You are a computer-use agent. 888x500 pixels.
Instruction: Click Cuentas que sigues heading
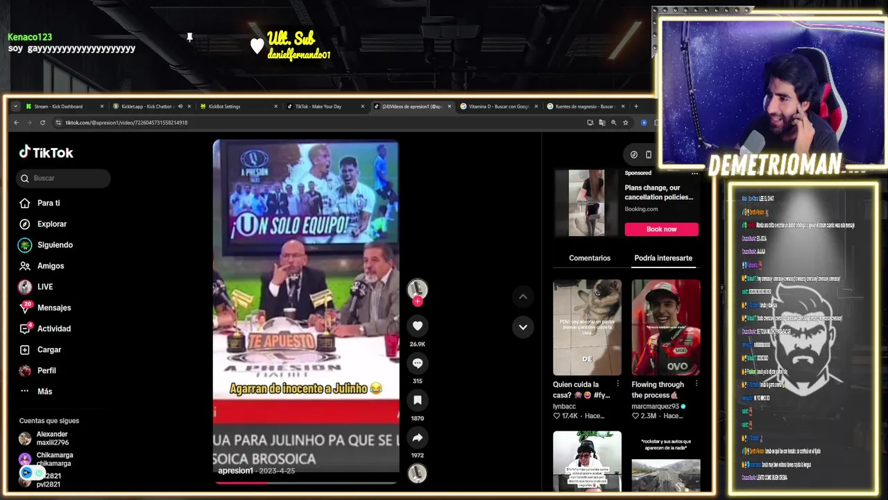click(49, 421)
